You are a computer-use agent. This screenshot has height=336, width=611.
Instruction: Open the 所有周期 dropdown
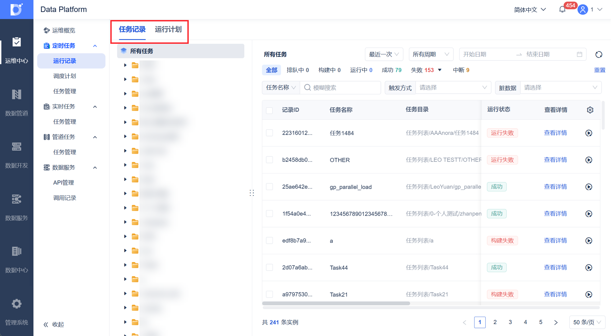click(431, 54)
